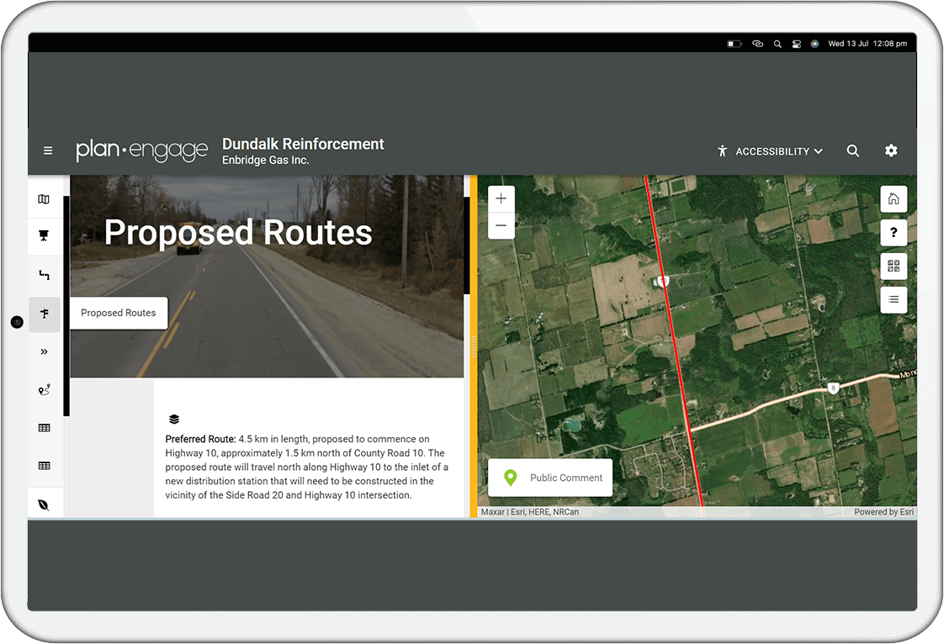Screen dimensions: 944x644
Task: Zoom in on the map
Action: tap(501, 198)
